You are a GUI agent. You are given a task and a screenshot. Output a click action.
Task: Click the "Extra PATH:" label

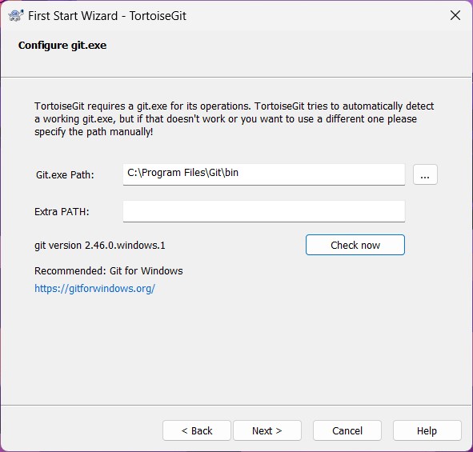62,212
